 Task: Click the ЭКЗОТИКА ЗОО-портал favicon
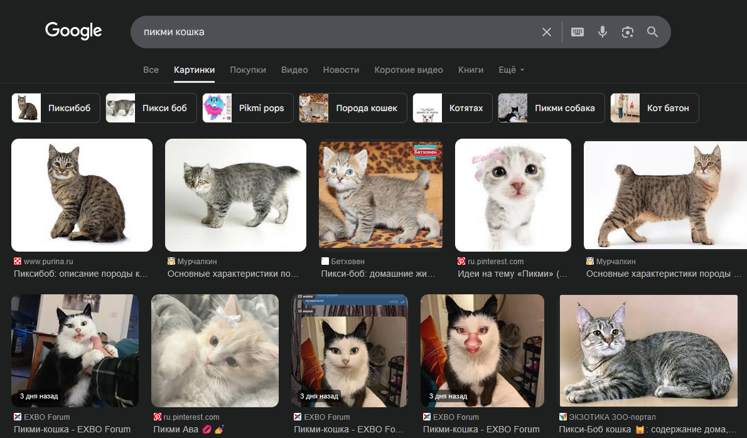[x=562, y=417]
